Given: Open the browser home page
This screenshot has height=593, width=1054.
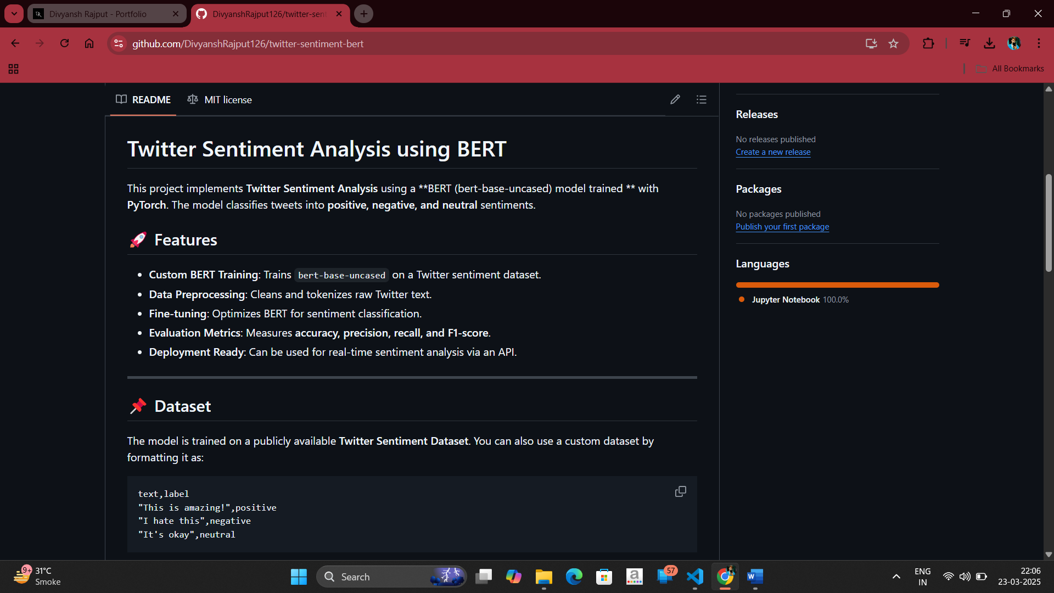Looking at the screenshot, I should point(89,43).
